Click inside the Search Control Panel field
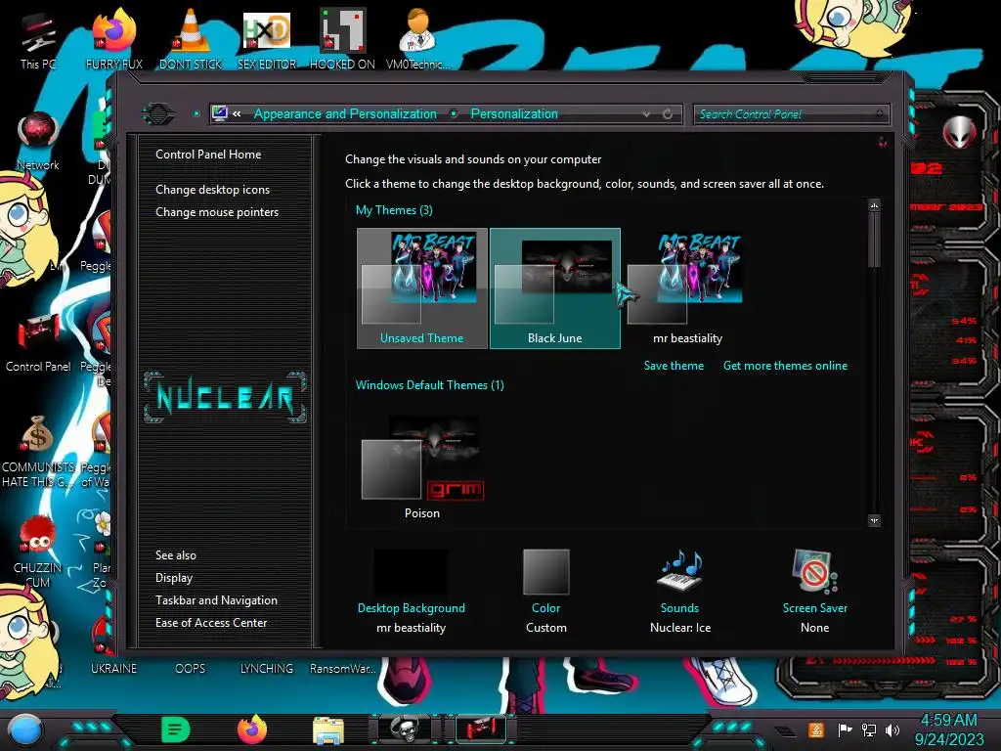Image resolution: width=1001 pixels, height=751 pixels. [790, 114]
